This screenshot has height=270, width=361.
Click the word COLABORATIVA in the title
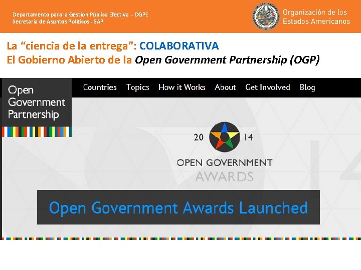click(x=179, y=45)
